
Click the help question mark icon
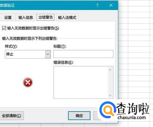[97, 5]
